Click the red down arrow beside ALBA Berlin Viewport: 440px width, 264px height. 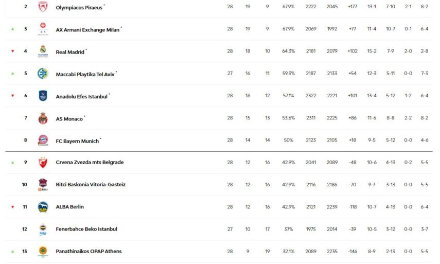13,207
